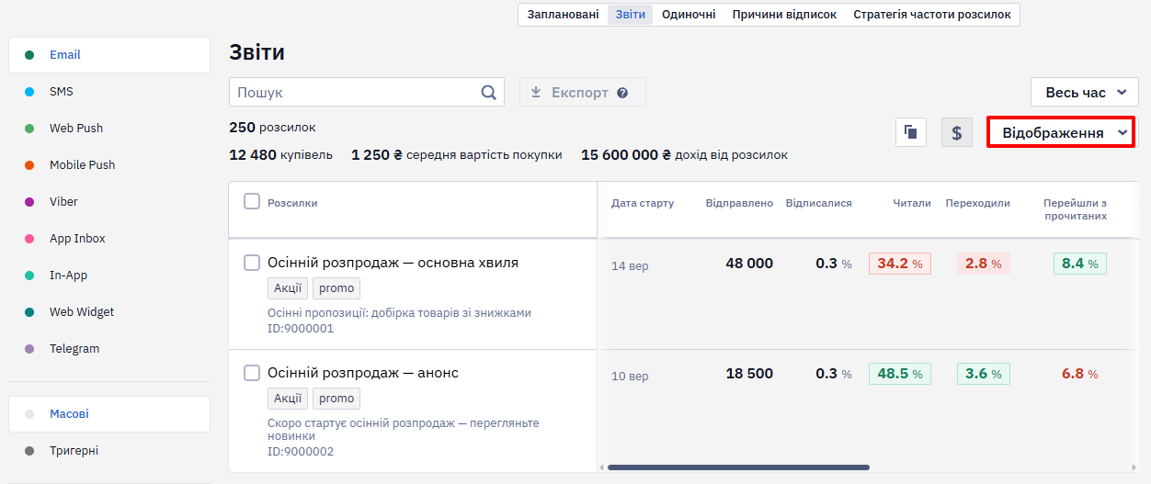This screenshot has height=484, width=1151.
Task: Open Стратегія частоти розсилок tab
Action: pyautogui.click(x=932, y=15)
